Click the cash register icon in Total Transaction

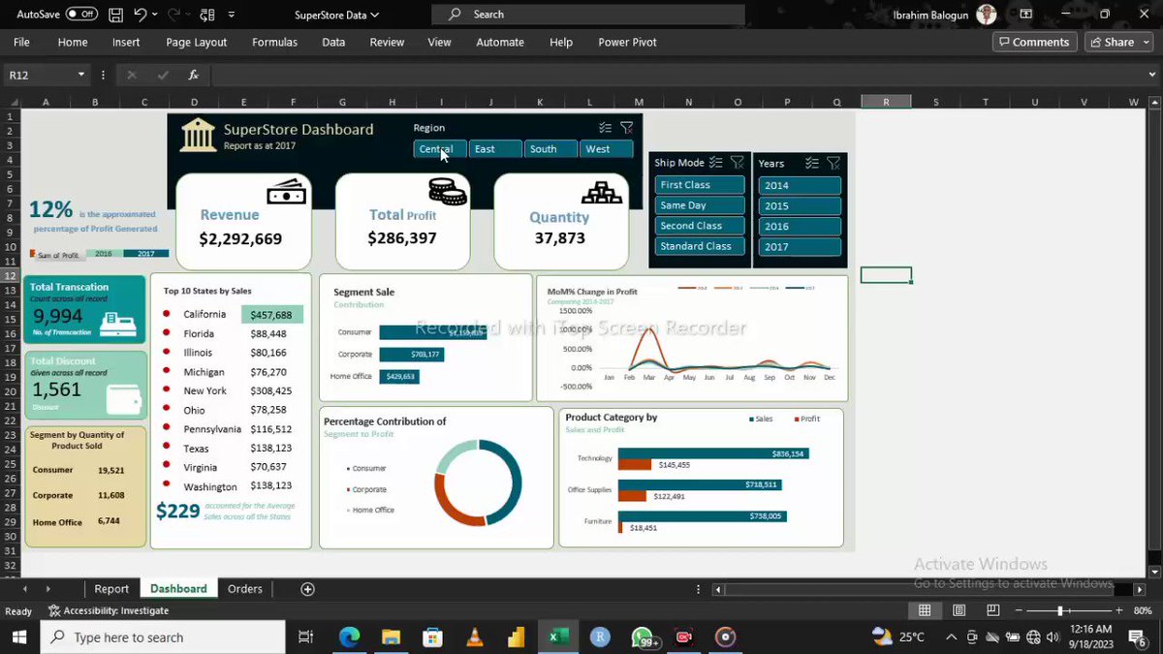(118, 324)
